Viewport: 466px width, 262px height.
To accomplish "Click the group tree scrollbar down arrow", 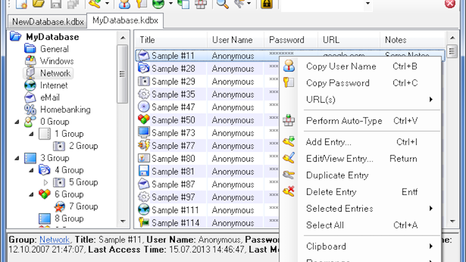I will pos(123,222).
